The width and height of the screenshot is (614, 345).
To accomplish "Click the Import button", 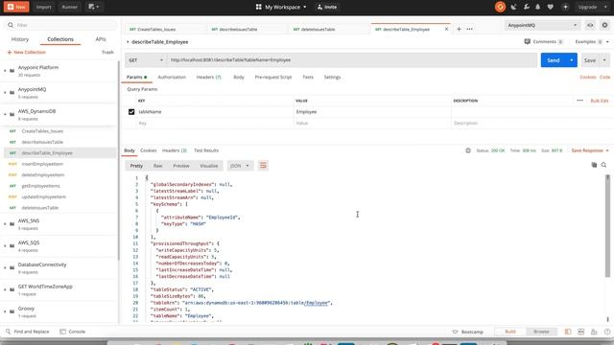I will tap(43, 7).
